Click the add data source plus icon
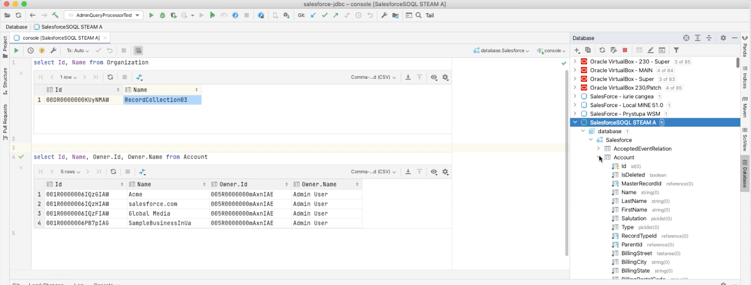This screenshot has height=285, width=751. pos(577,50)
